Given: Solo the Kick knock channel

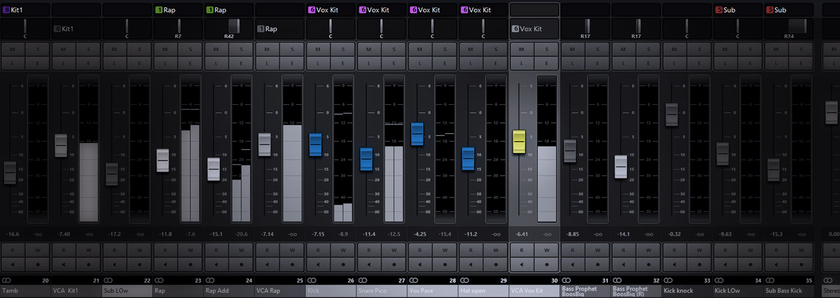Looking at the screenshot, I should 699,49.
